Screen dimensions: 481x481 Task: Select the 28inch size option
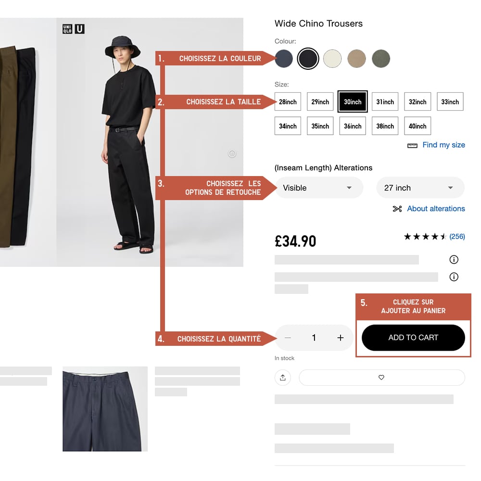pyautogui.click(x=288, y=101)
